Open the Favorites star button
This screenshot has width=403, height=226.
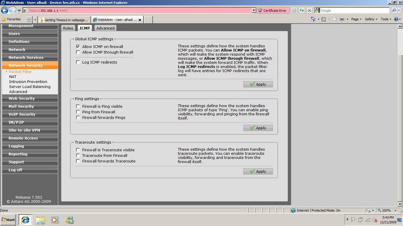(11, 19)
